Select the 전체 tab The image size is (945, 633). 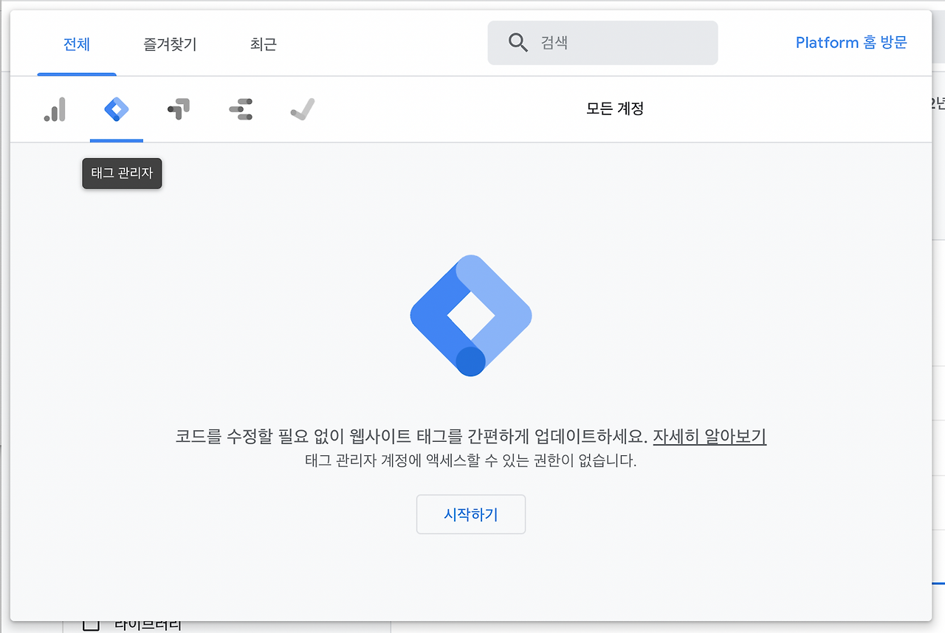pos(77,44)
